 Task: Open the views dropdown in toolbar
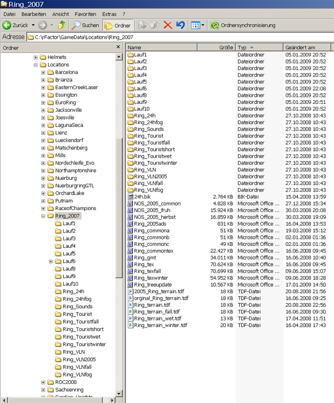tap(197, 25)
